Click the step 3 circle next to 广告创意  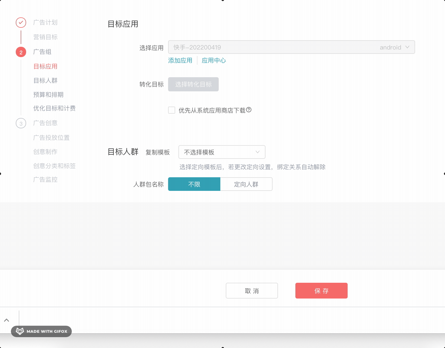(x=21, y=123)
